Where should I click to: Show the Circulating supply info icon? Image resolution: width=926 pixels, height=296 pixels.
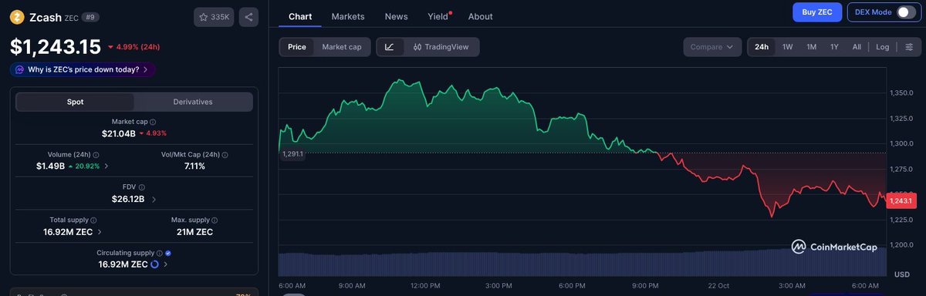[x=160, y=253]
